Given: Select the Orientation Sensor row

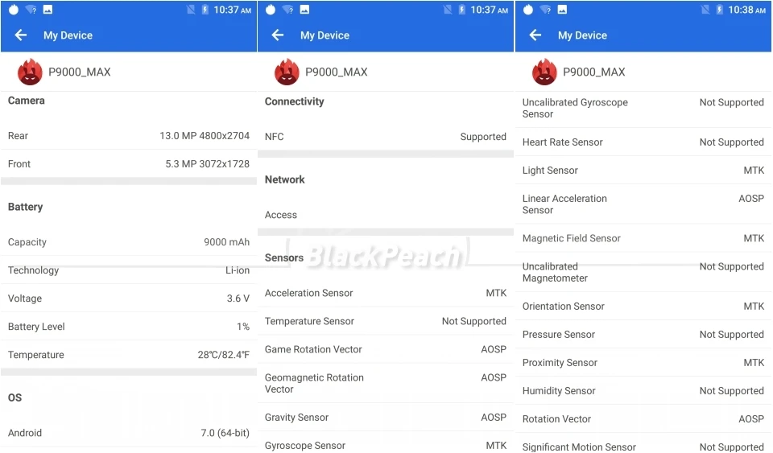Looking at the screenshot, I should [643, 307].
